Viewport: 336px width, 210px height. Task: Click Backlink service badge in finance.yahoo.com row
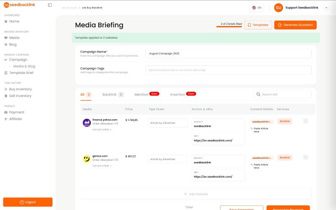point(285,121)
